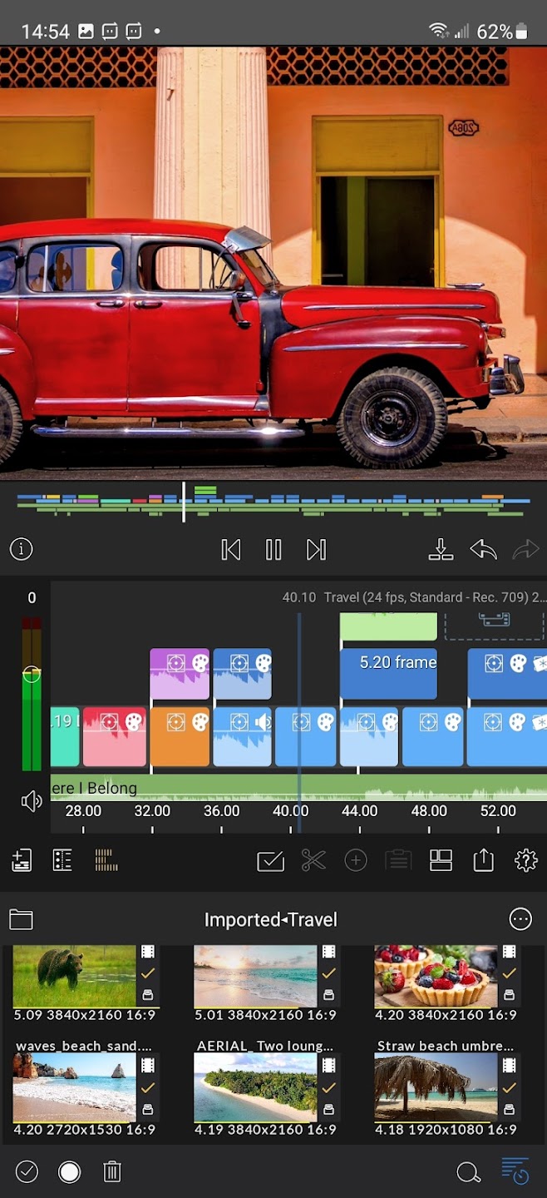547x1198 pixels.
Task: Open settings gear with question mark
Action: (x=526, y=860)
